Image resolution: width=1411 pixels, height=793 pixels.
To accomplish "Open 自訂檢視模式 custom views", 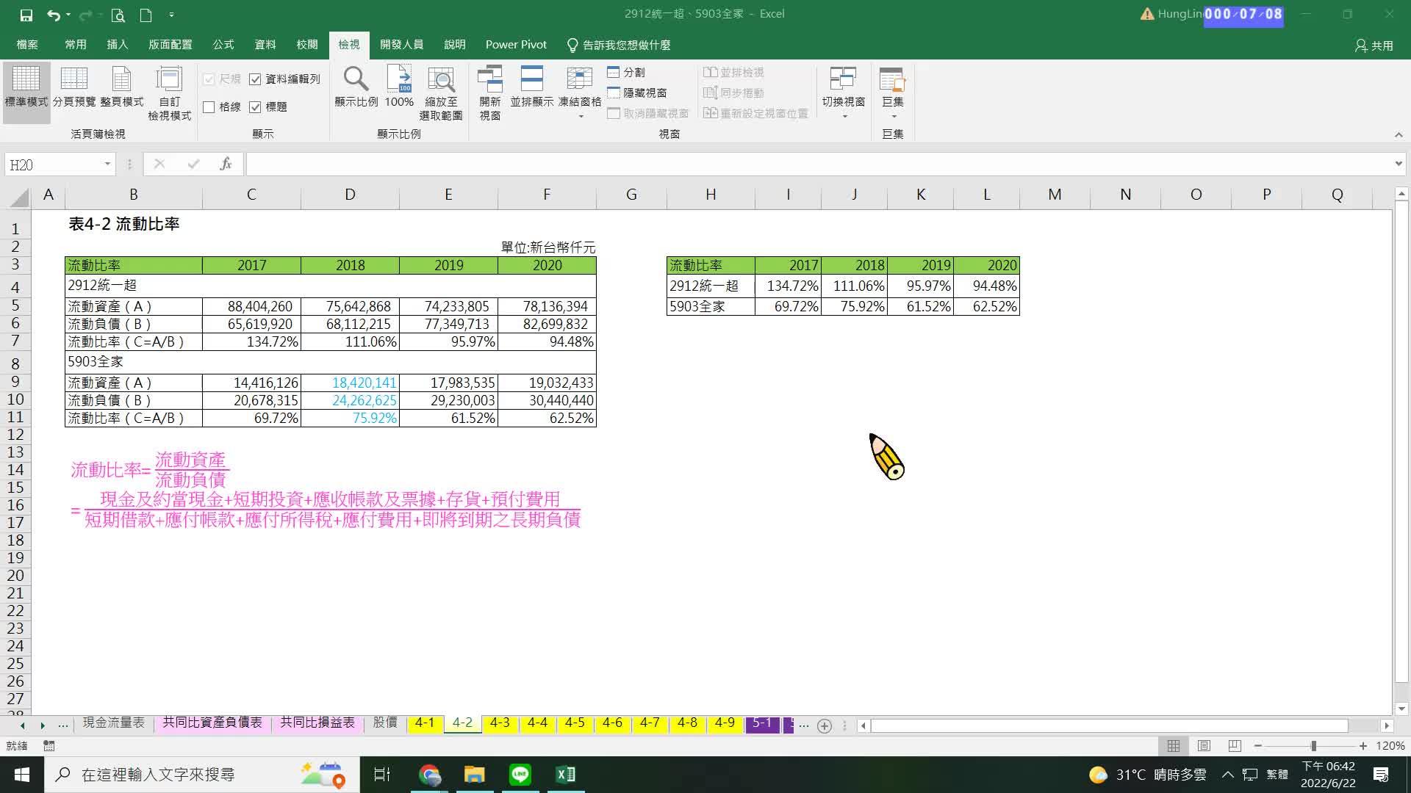I will coord(170,93).
